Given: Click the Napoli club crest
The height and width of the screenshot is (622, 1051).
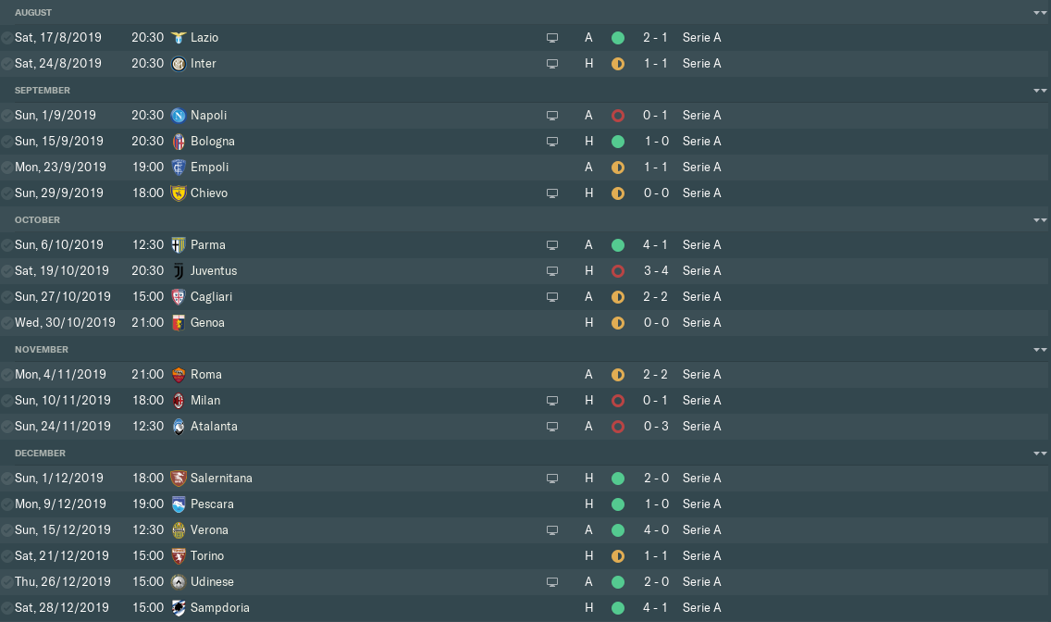Looking at the screenshot, I should click(179, 116).
